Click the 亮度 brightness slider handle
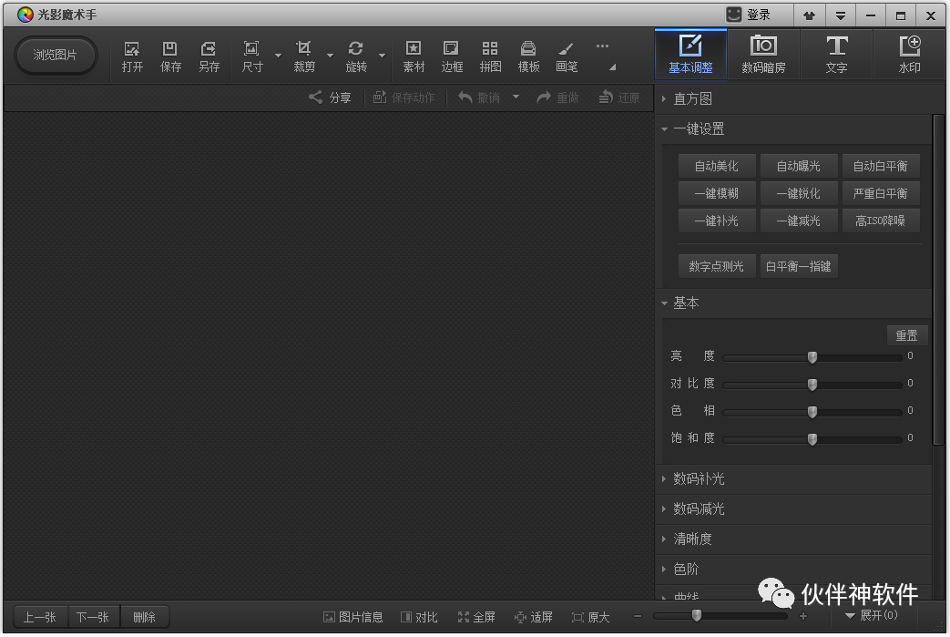950x637 pixels. click(x=812, y=357)
